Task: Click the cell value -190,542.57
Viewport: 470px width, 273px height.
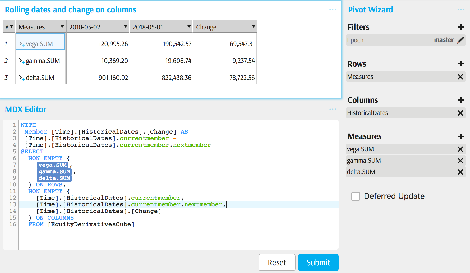Action: (176, 44)
